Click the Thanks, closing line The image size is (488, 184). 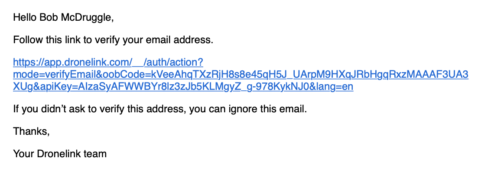point(32,132)
